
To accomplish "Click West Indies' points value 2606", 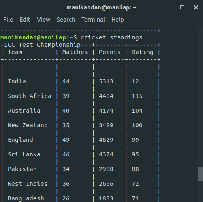I will pos(106,184).
